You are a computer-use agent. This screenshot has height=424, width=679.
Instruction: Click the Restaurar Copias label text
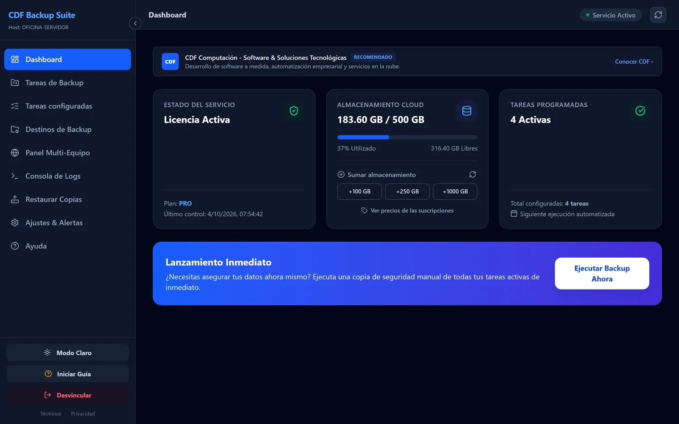(x=53, y=199)
